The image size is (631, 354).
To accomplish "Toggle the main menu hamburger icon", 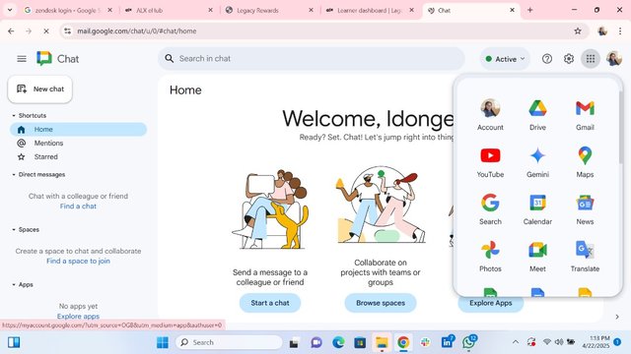I will [22, 59].
